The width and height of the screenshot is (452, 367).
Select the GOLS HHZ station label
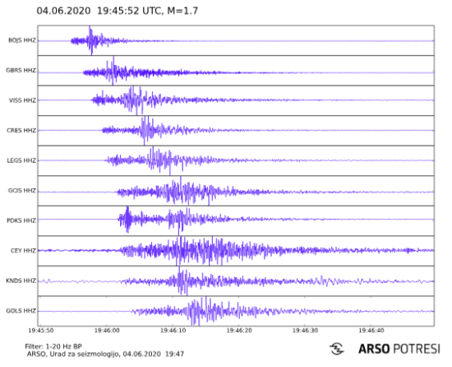21,311
